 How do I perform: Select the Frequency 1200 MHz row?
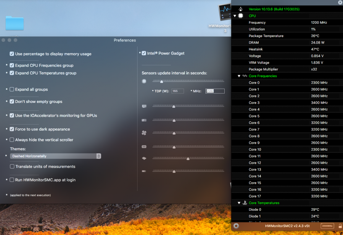tap(287, 23)
